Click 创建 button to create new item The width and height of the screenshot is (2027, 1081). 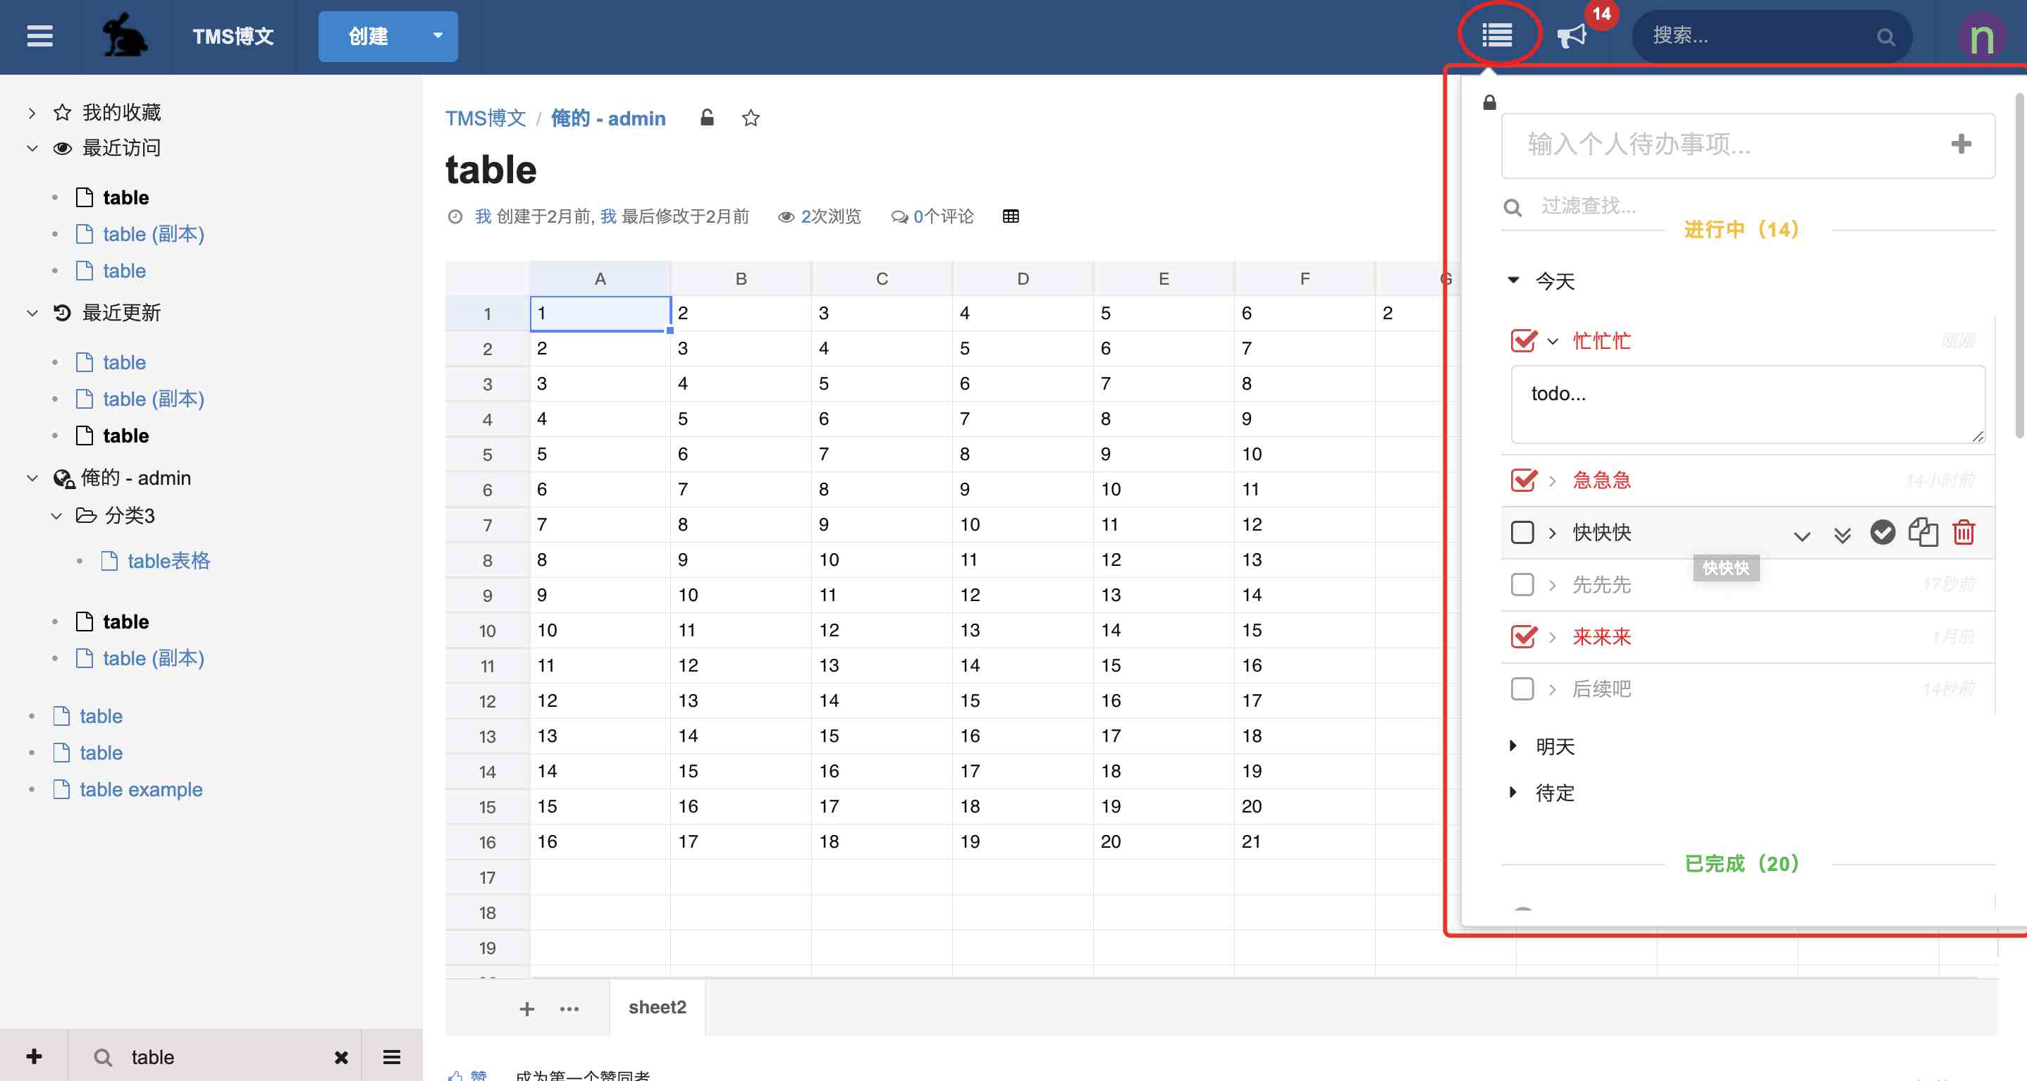pyautogui.click(x=369, y=36)
